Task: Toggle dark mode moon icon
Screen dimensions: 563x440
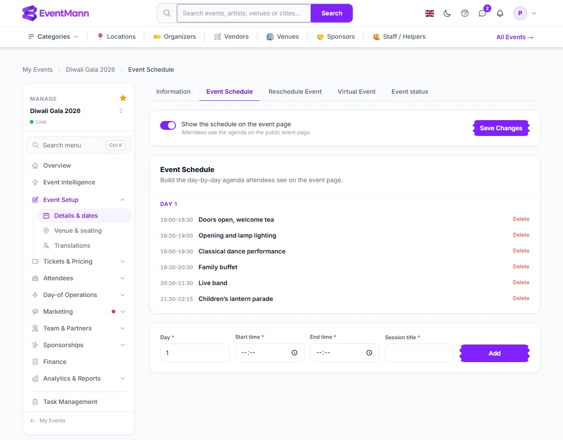Action: (447, 13)
